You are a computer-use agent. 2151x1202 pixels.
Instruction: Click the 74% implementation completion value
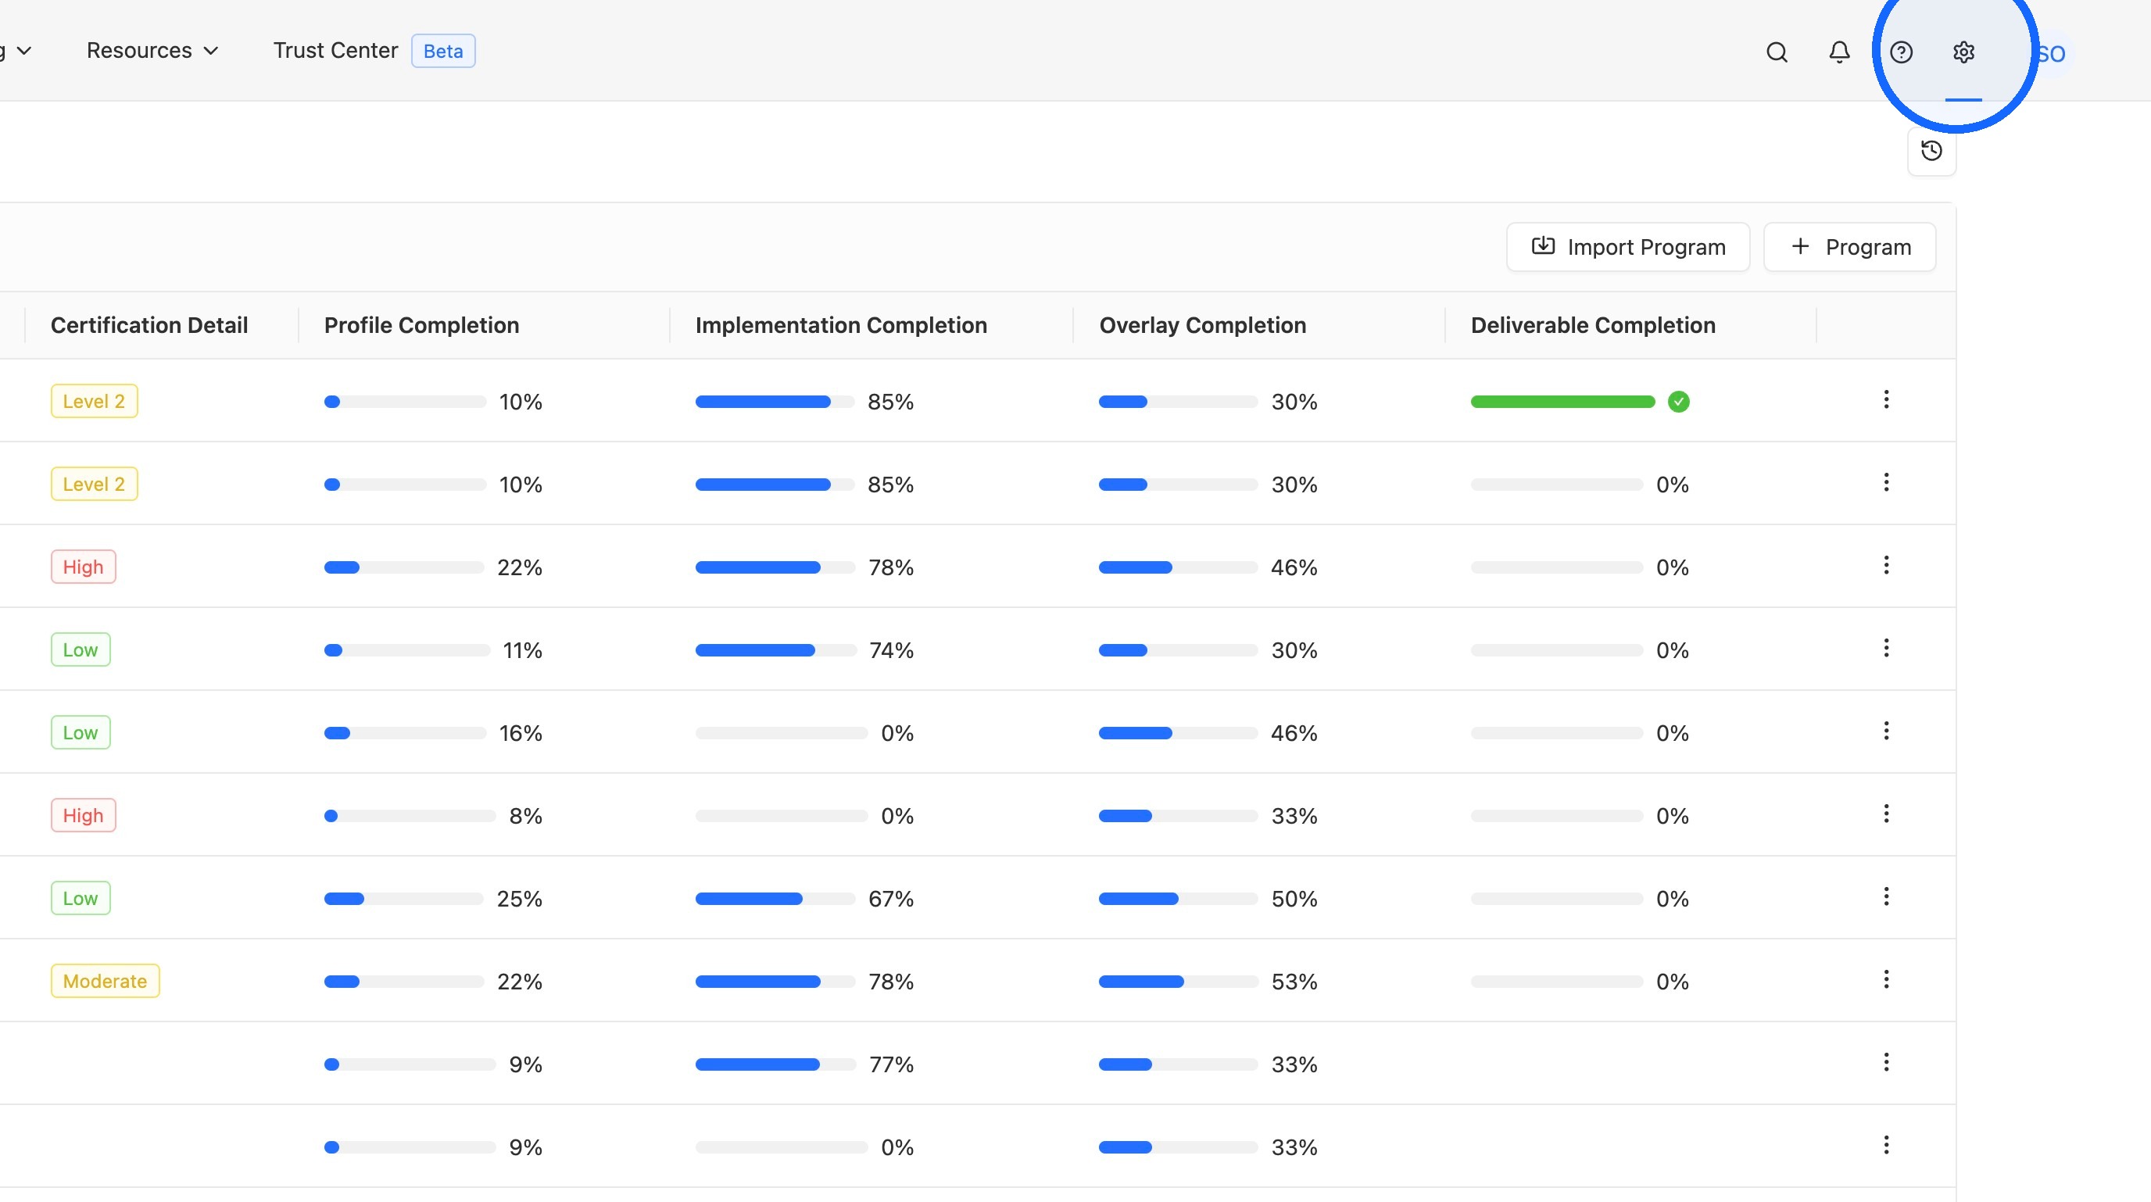pyautogui.click(x=892, y=650)
